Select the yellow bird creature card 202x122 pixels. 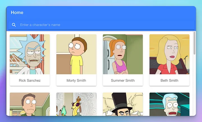[x=76, y=104]
